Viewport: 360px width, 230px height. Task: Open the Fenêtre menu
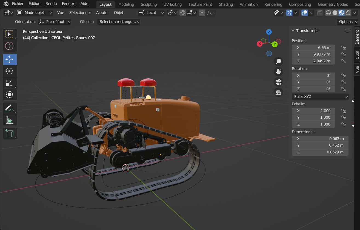point(68,4)
